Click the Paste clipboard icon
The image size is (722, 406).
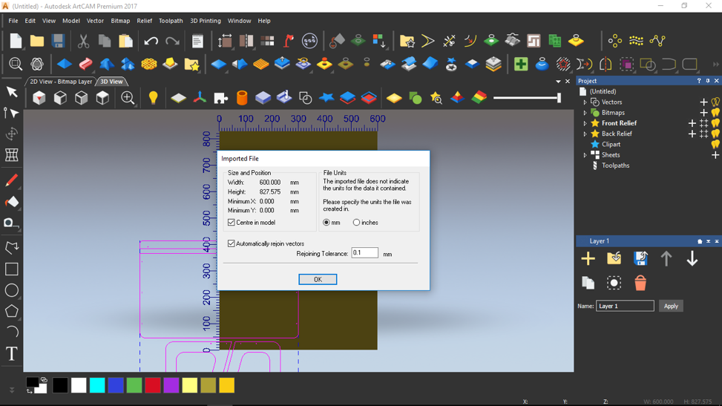click(x=125, y=41)
